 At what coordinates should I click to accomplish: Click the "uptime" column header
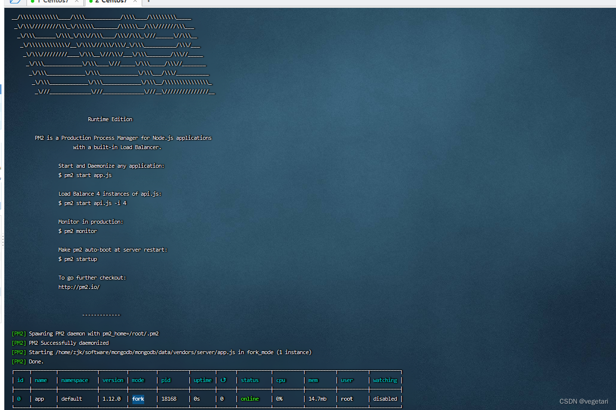point(203,380)
